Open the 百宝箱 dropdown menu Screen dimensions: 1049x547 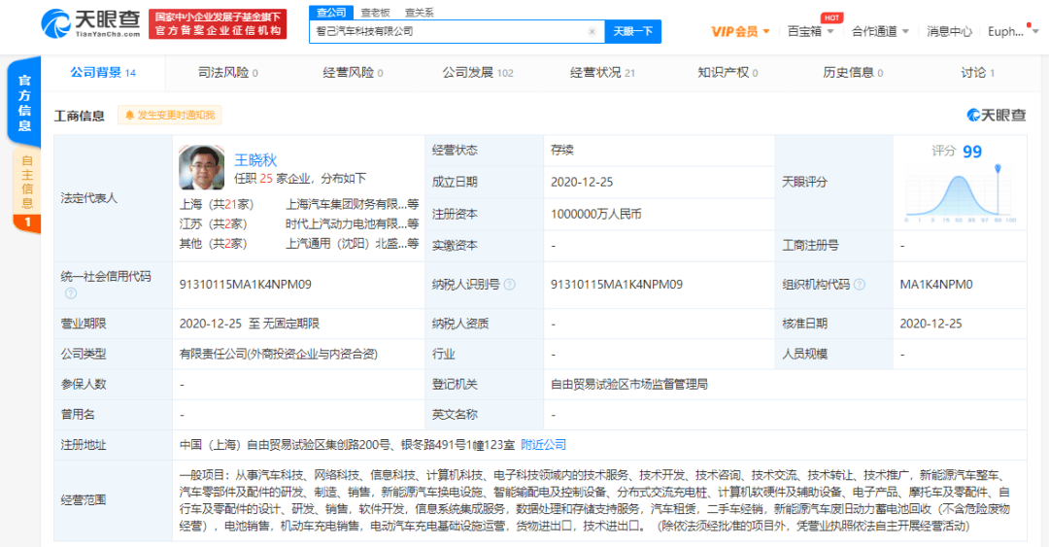coord(810,32)
